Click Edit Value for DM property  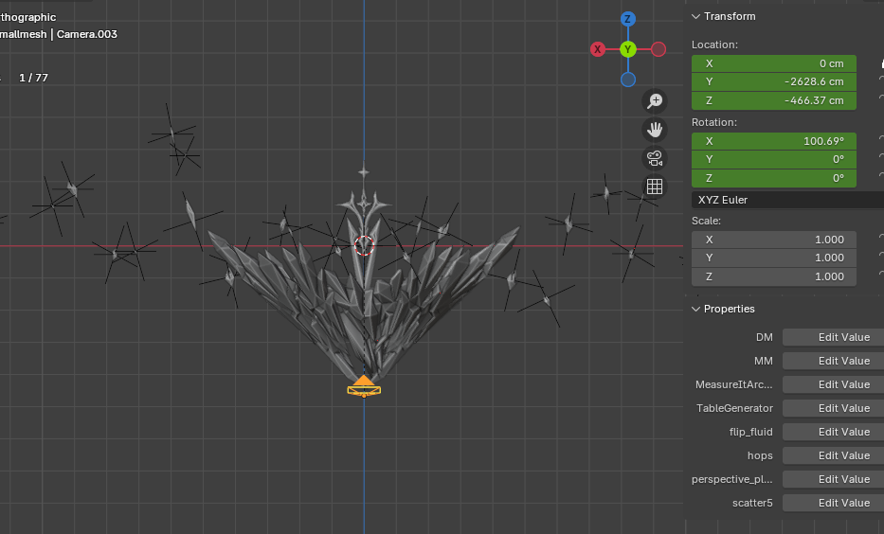pyautogui.click(x=833, y=337)
